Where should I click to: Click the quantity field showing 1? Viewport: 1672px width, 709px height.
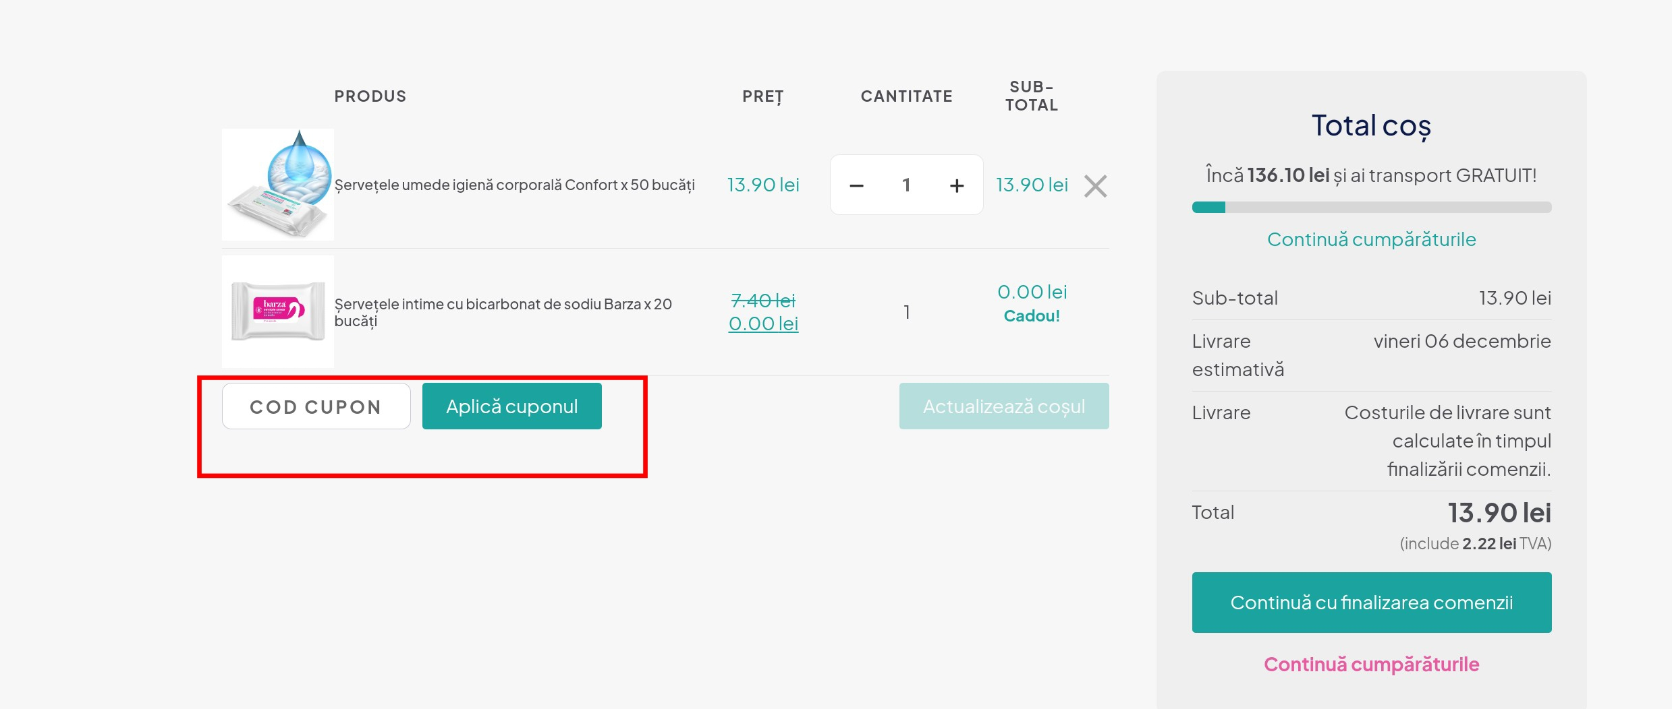[x=906, y=185]
